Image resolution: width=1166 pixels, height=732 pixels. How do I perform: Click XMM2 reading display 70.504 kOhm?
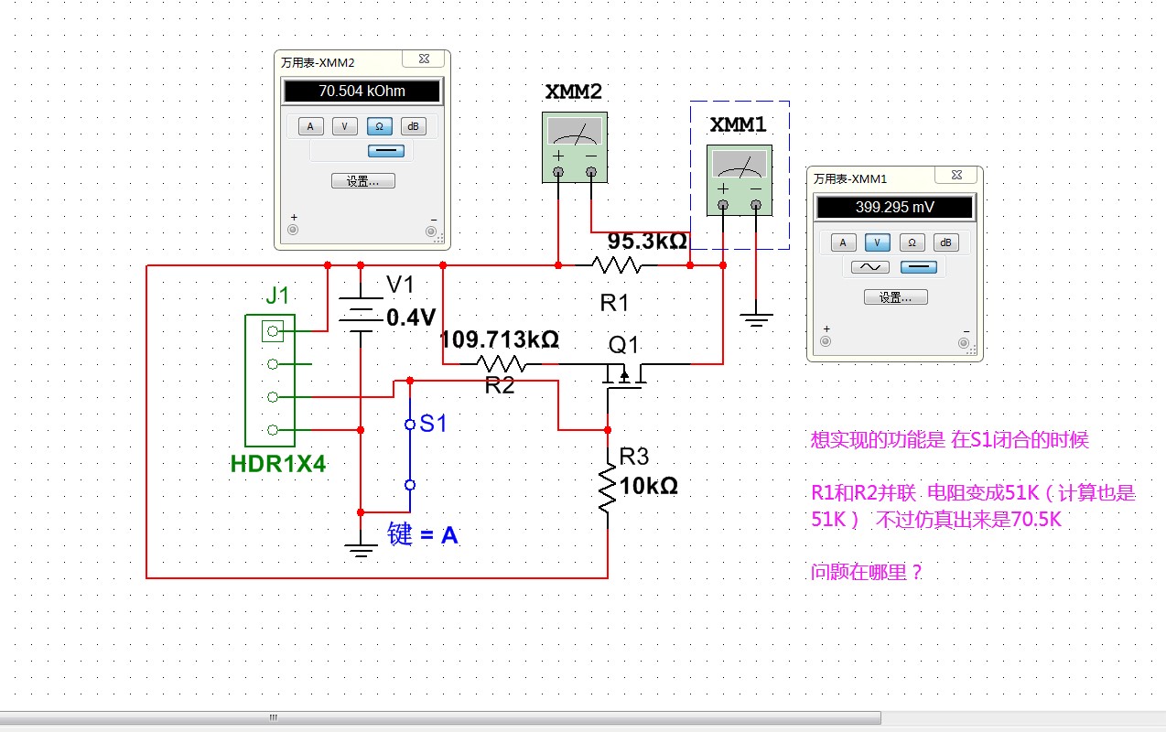point(362,91)
